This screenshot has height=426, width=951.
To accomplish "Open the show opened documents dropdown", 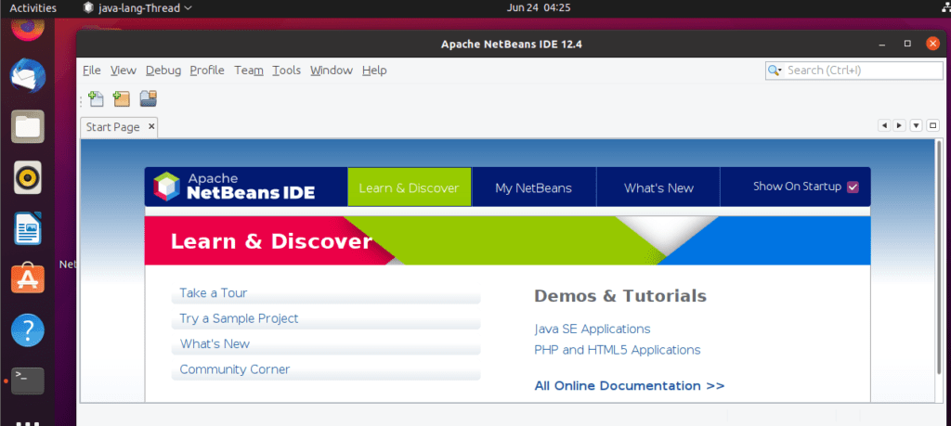I will coord(916,125).
